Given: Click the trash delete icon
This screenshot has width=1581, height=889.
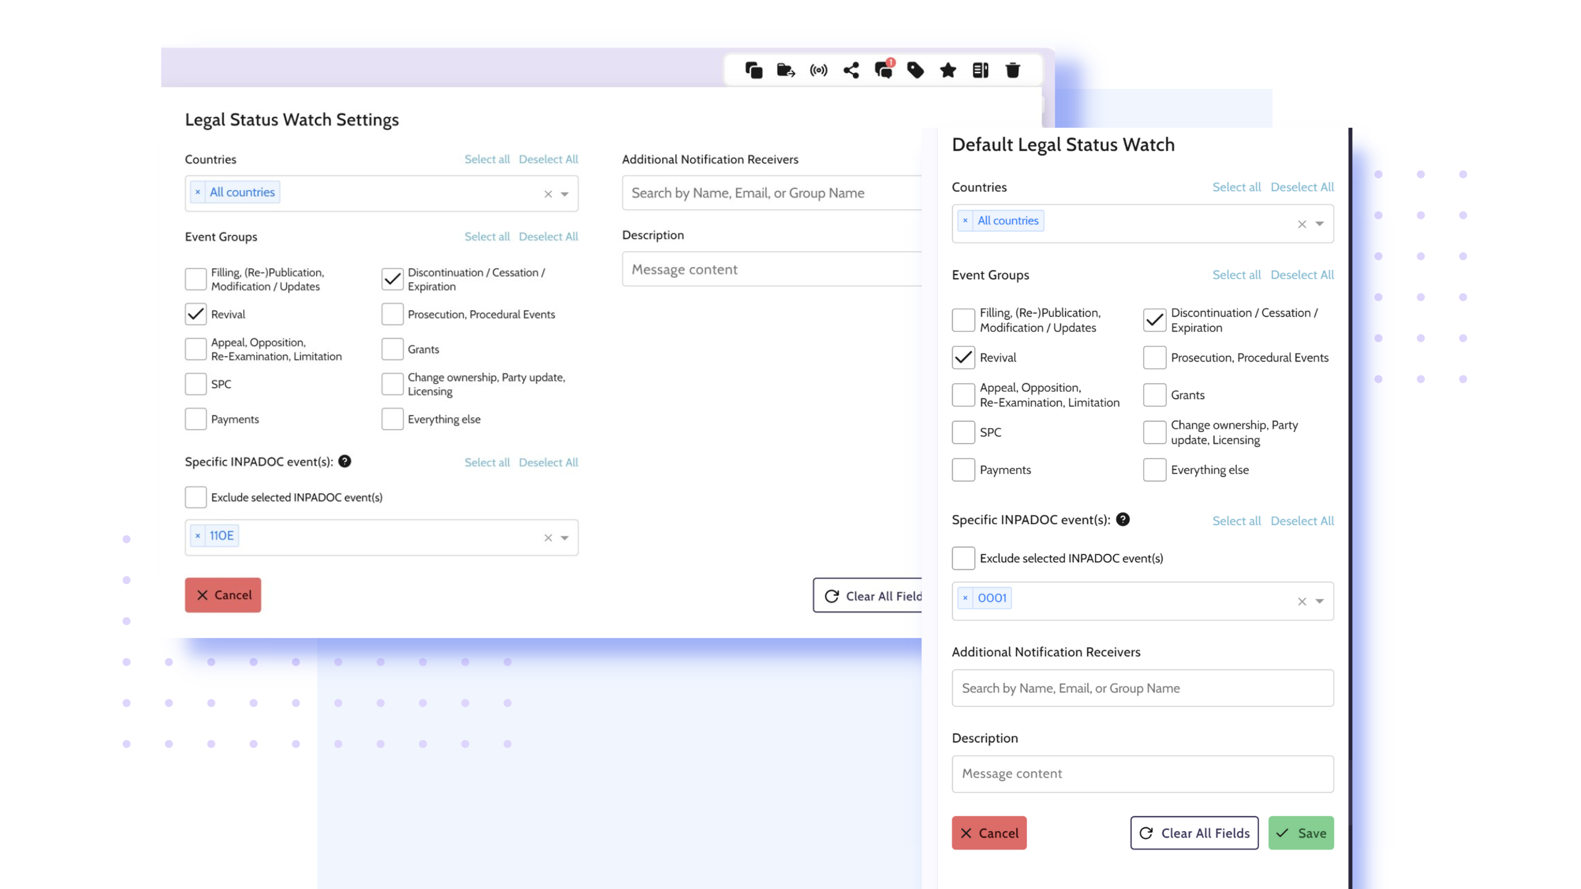Looking at the screenshot, I should point(1012,70).
